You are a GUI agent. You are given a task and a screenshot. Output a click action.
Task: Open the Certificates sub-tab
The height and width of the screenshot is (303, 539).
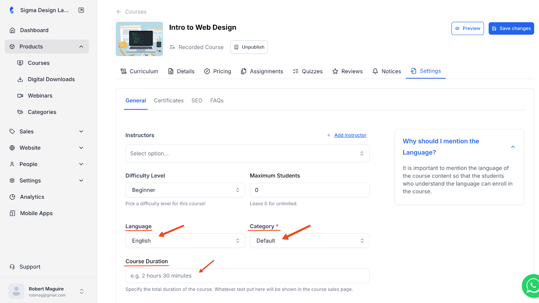tap(169, 100)
